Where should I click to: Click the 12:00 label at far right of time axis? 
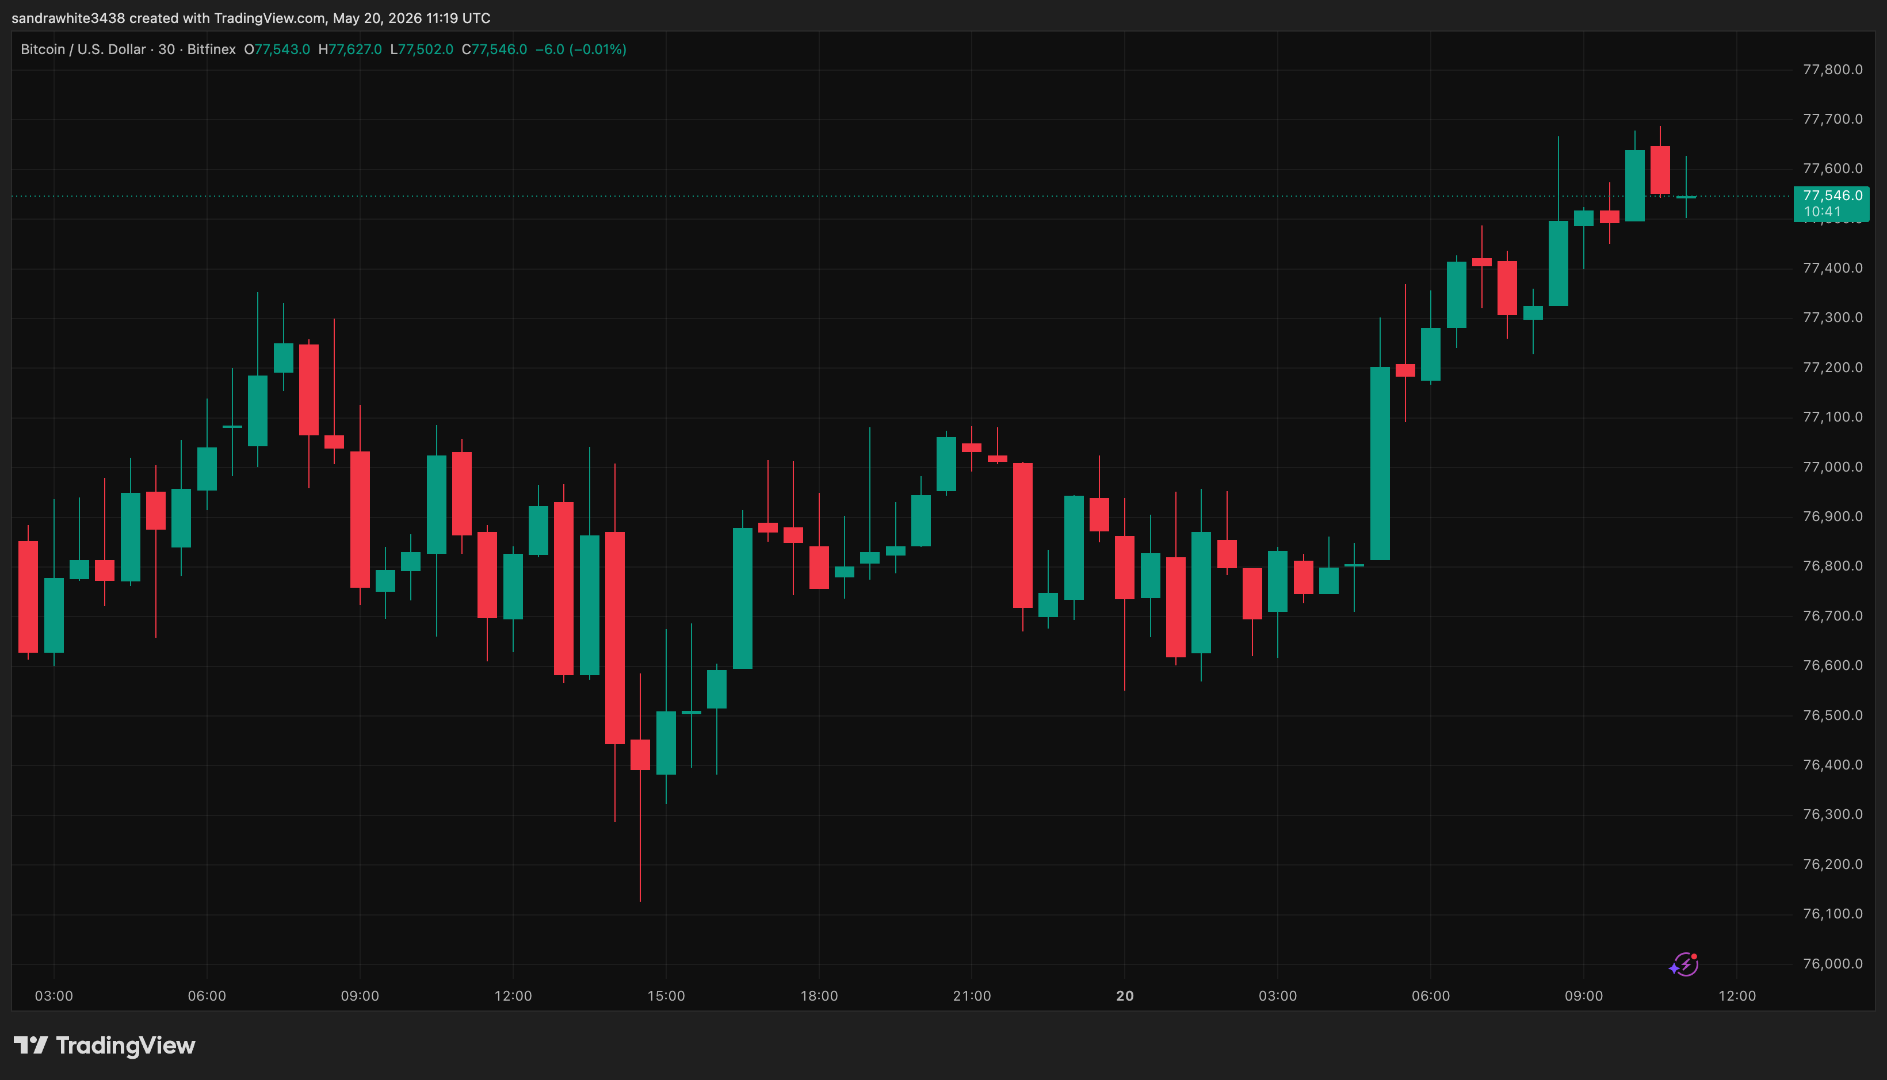click(x=1737, y=995)
